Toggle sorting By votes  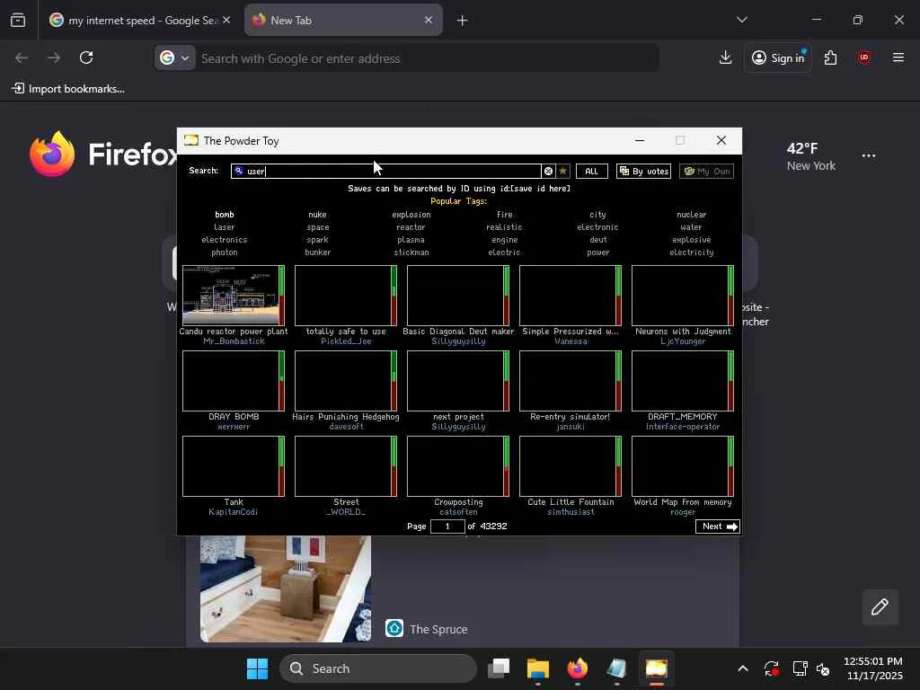pos(643,172)
